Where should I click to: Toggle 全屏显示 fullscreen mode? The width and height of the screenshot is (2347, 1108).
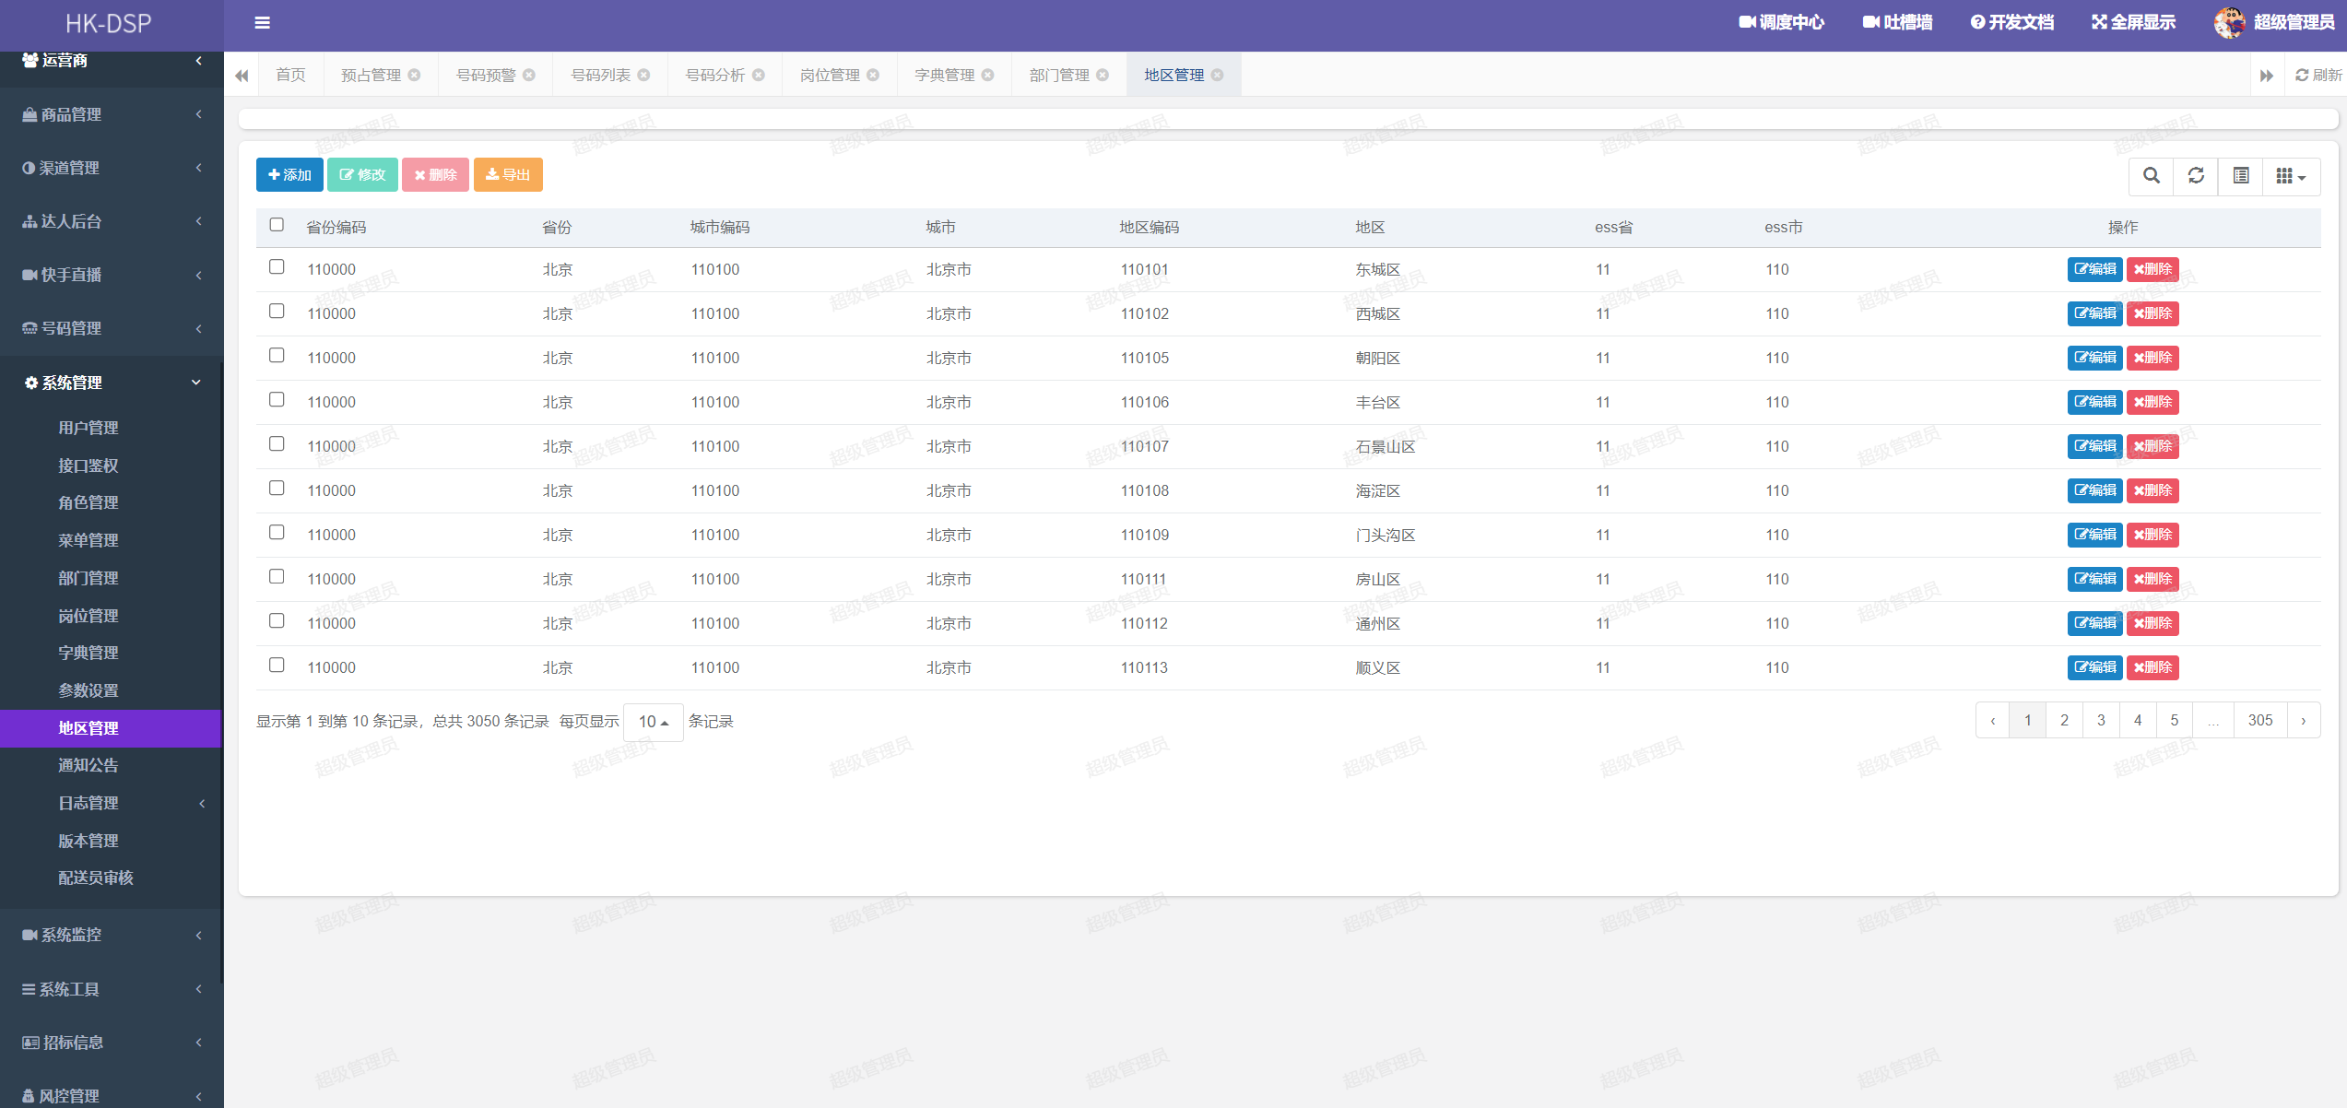pos(2133,23)
